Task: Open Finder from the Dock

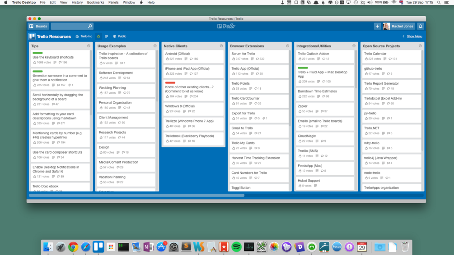Action: click(48, 246)
